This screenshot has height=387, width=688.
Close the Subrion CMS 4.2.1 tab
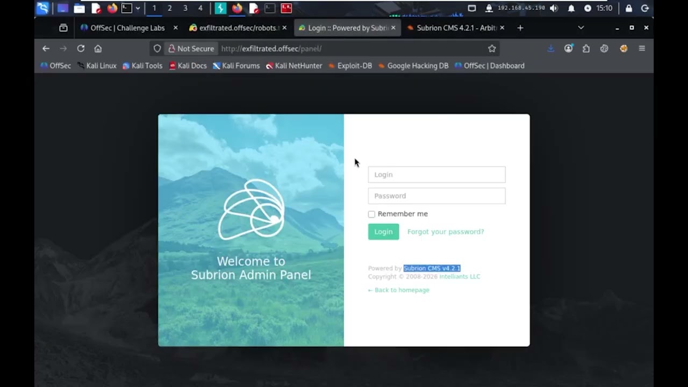coord(502,28)
